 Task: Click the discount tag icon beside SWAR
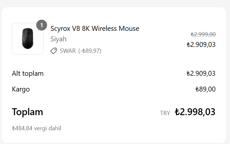click(54, 51)
